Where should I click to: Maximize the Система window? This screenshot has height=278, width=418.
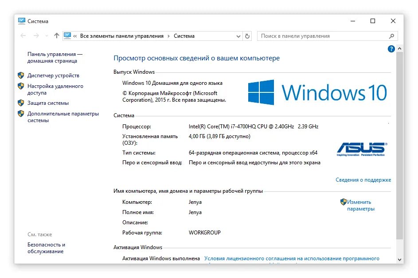[x=373, y=21]
